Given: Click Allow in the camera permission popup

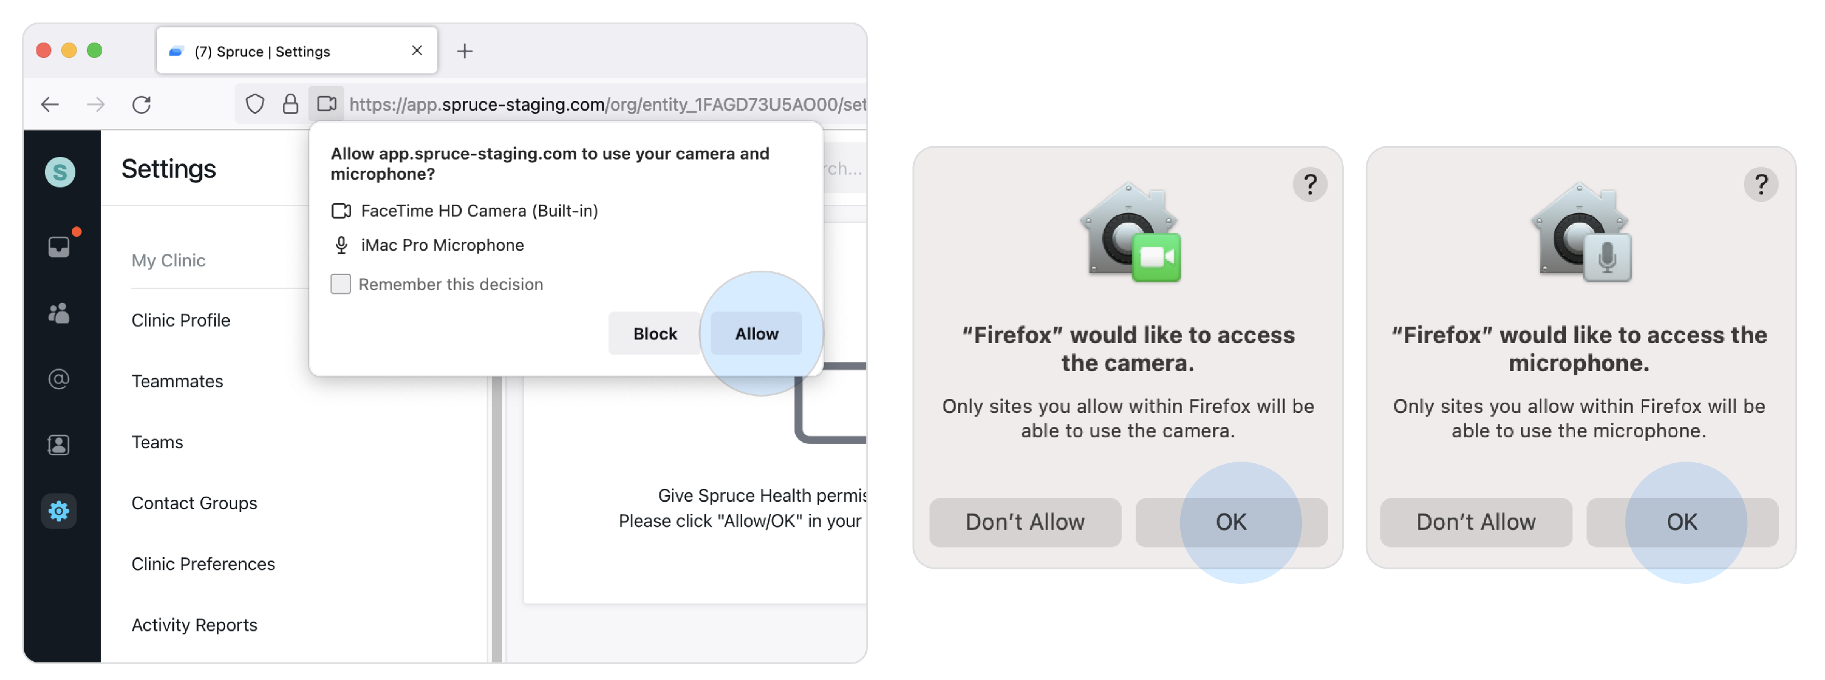Looking at the screenshot, I should click(756, 334).
